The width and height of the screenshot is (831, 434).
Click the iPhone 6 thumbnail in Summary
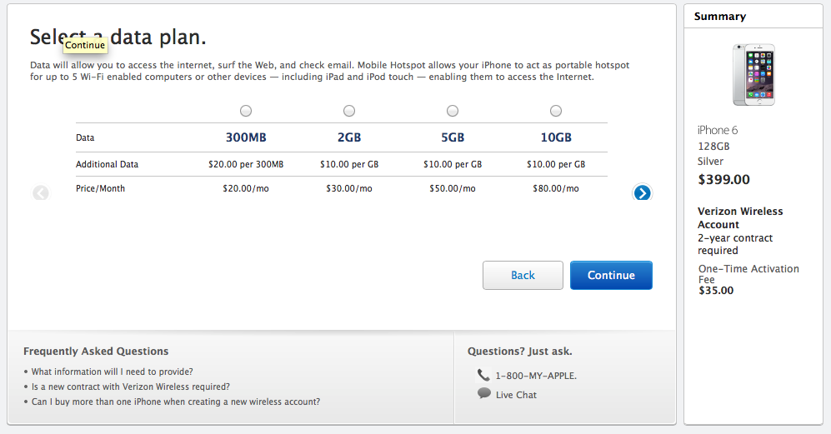[753, 75]
